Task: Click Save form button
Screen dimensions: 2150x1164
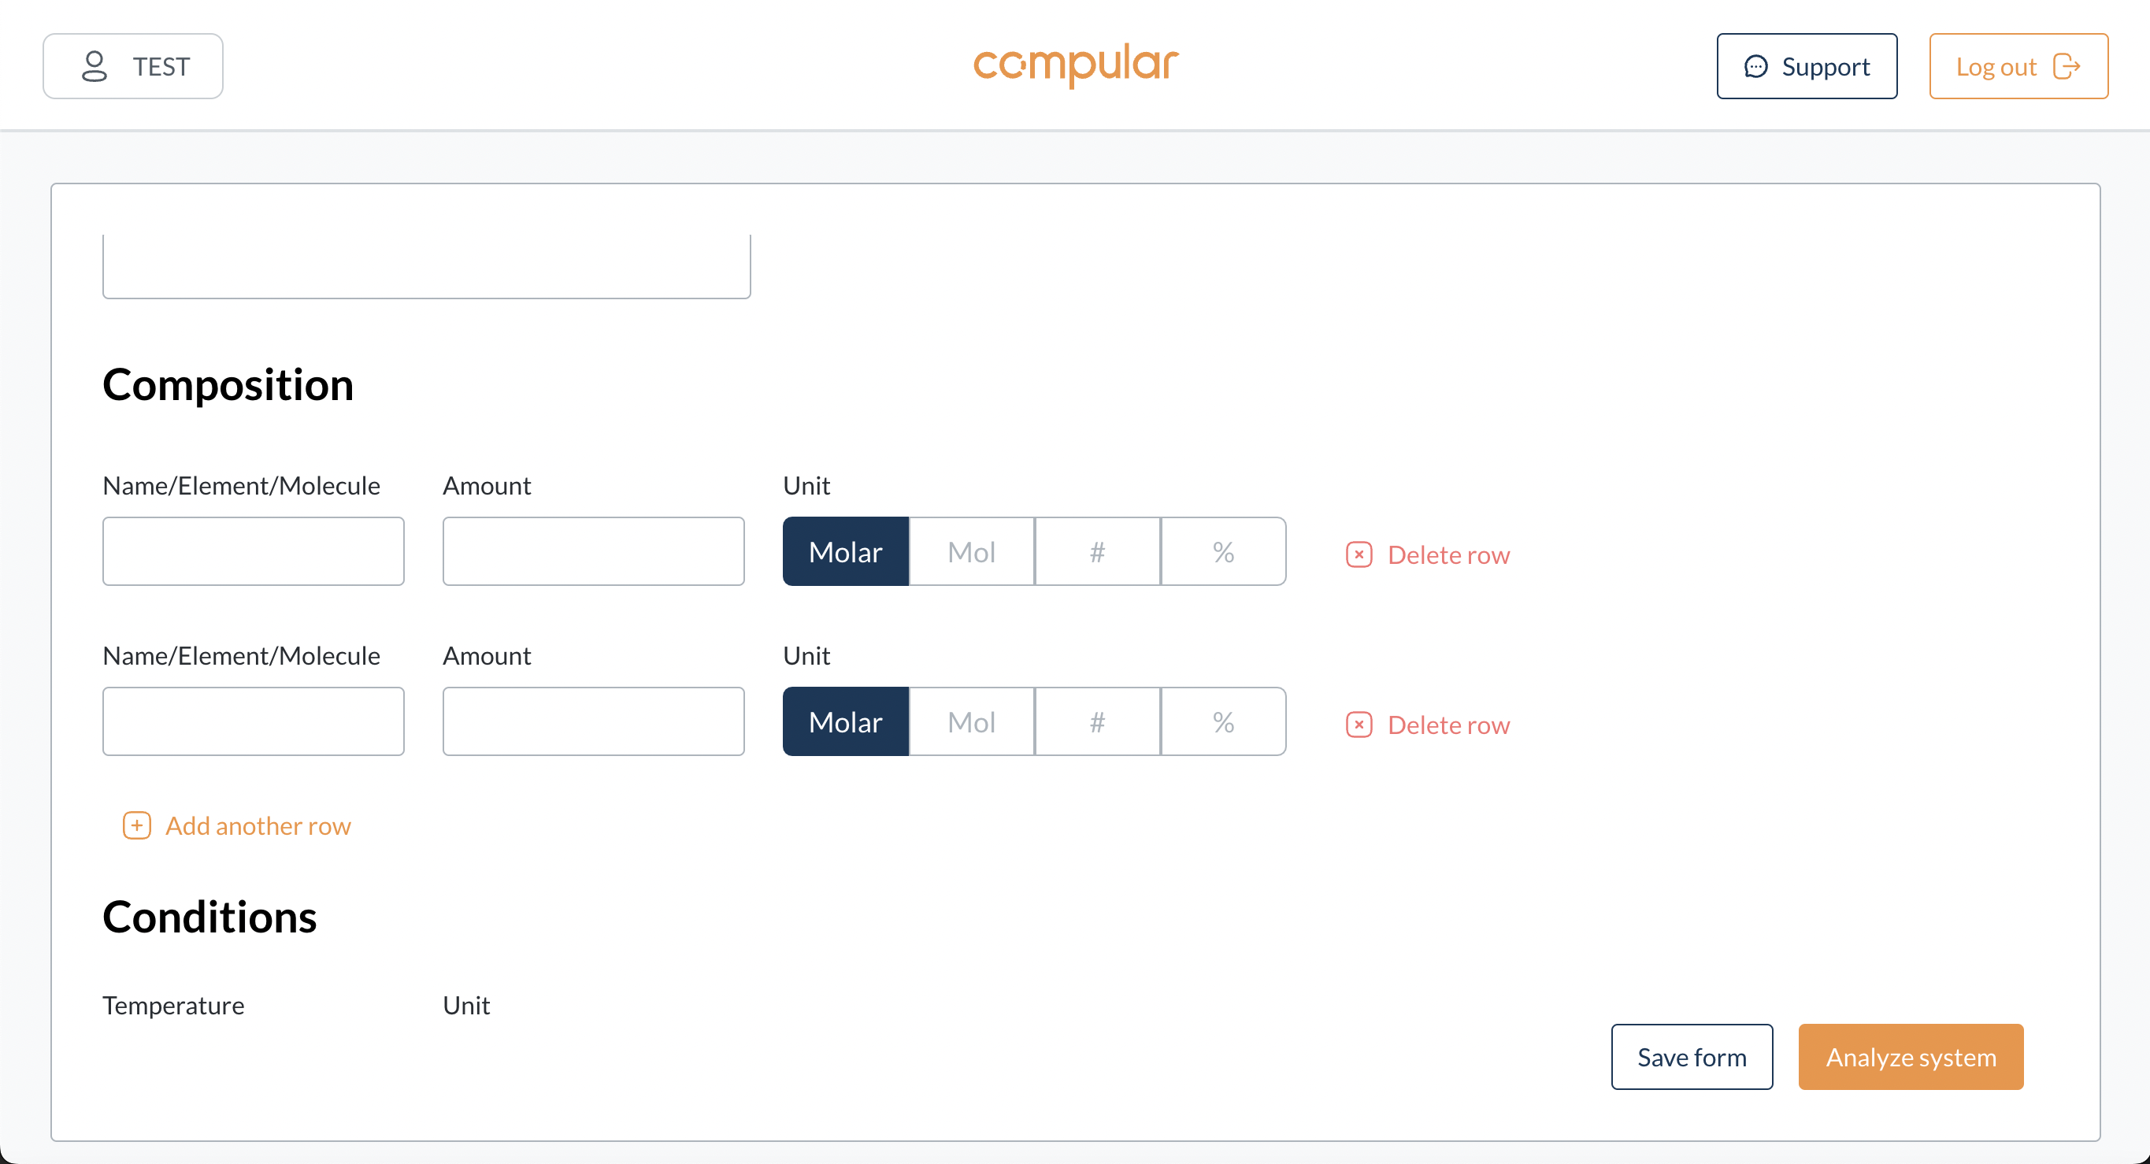Action: point(1692,1056)
